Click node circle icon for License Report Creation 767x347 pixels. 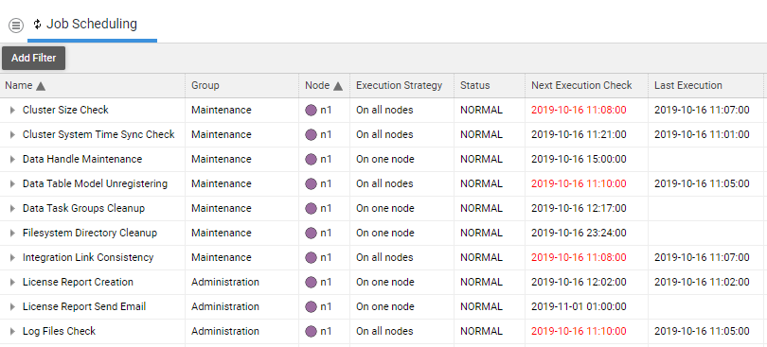point(312,283)
